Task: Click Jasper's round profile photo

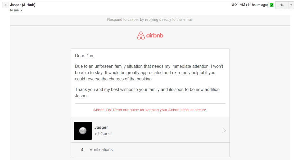Action: tap(83, 130)
